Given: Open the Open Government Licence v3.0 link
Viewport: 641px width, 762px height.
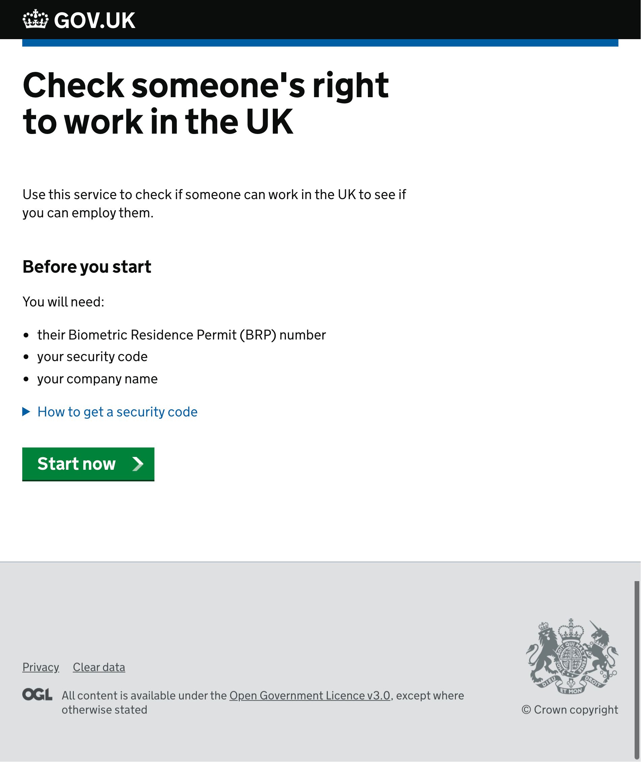Looking at the screenshot, I should (x=310, y=696).
